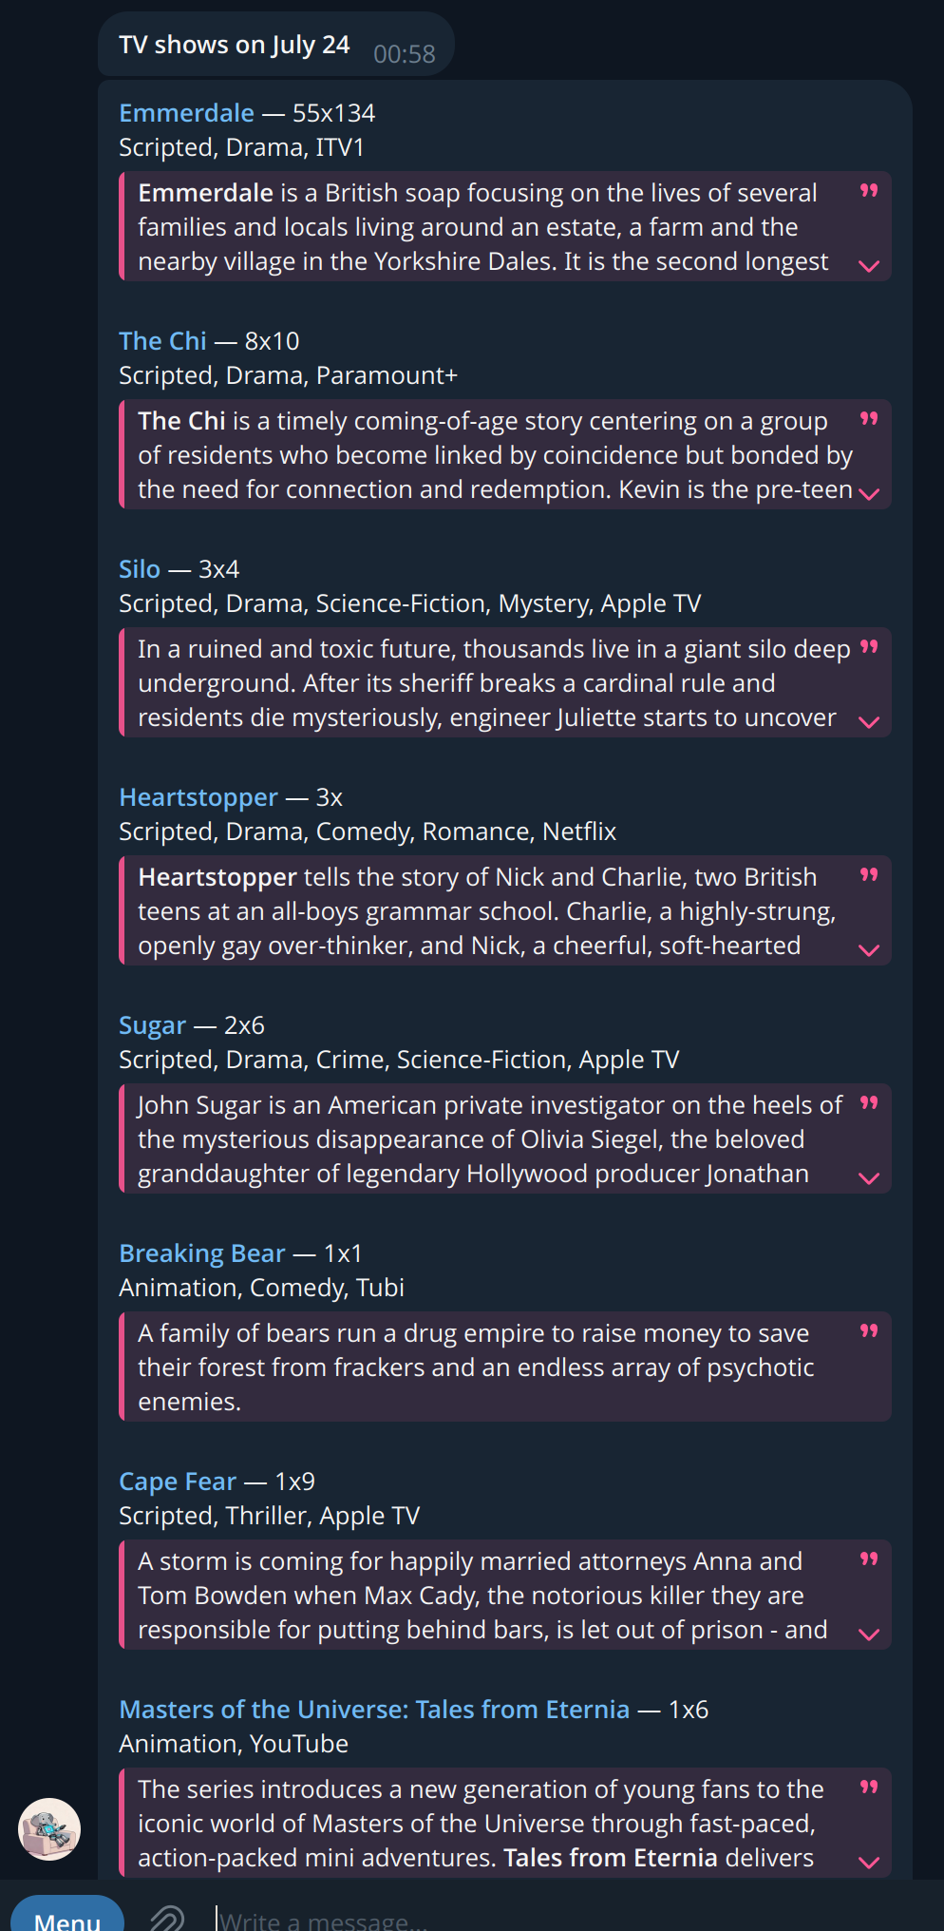Click the paperclip attachment icon

[167, 1918]
